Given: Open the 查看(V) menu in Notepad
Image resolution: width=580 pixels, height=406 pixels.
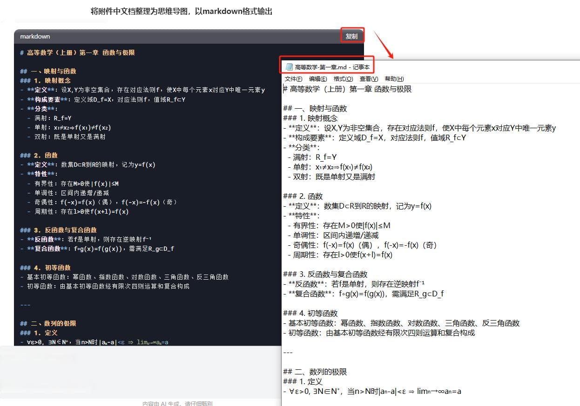Looking at the screenshot, I should [369, 79].
